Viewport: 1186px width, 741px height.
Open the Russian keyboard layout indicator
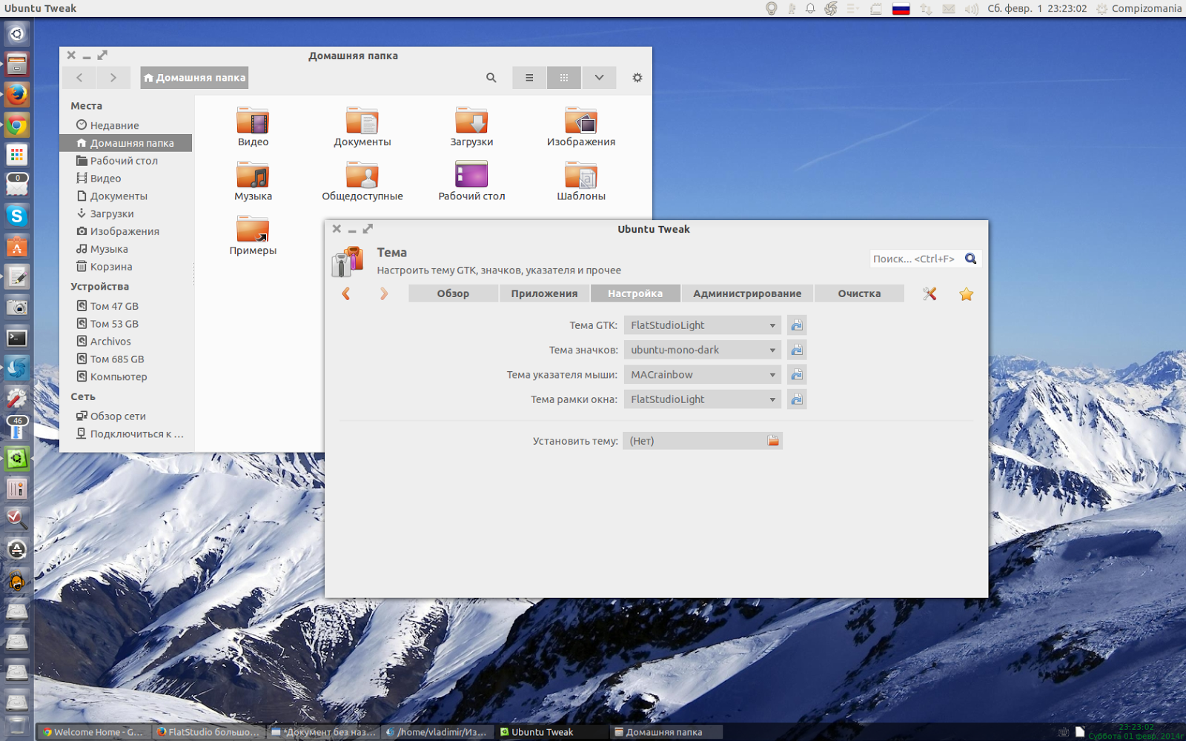[901, 9]
